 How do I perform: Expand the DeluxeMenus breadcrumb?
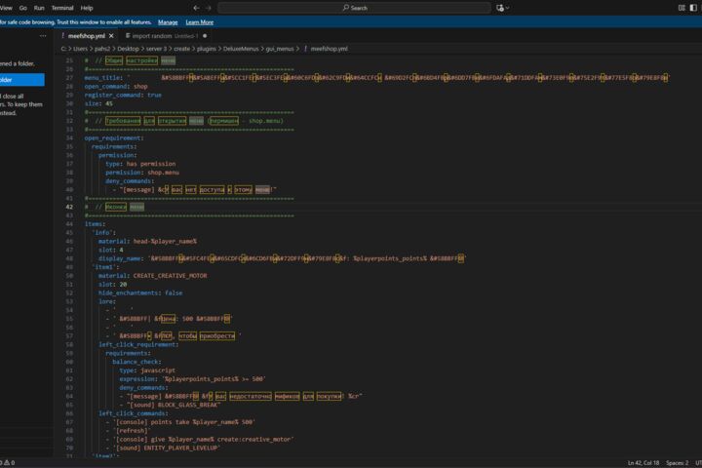[241, 49]
